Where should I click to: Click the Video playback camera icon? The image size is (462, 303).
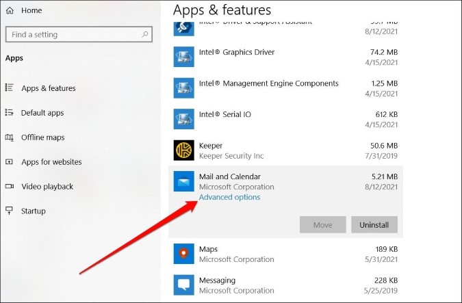pyautogui.click(x=10, y=186)
